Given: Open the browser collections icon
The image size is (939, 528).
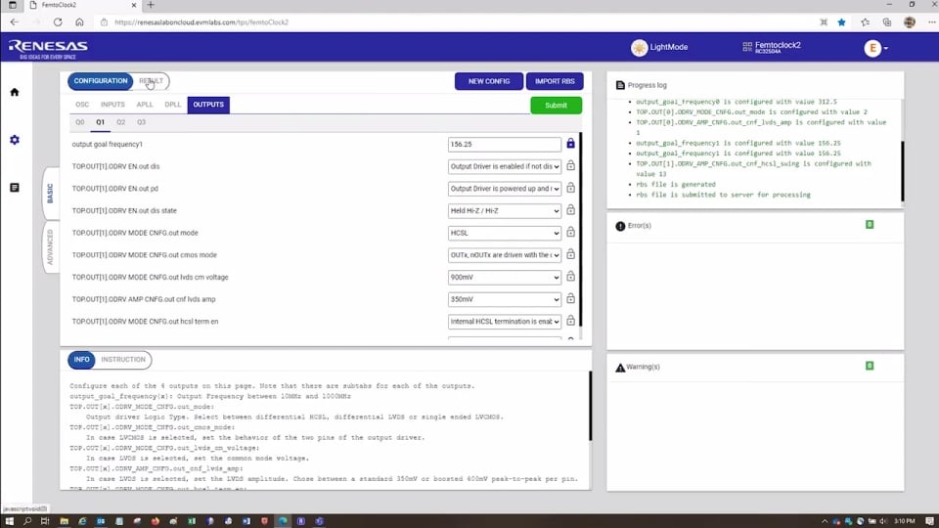Looking at the screenshot, I should pos(887,22).
